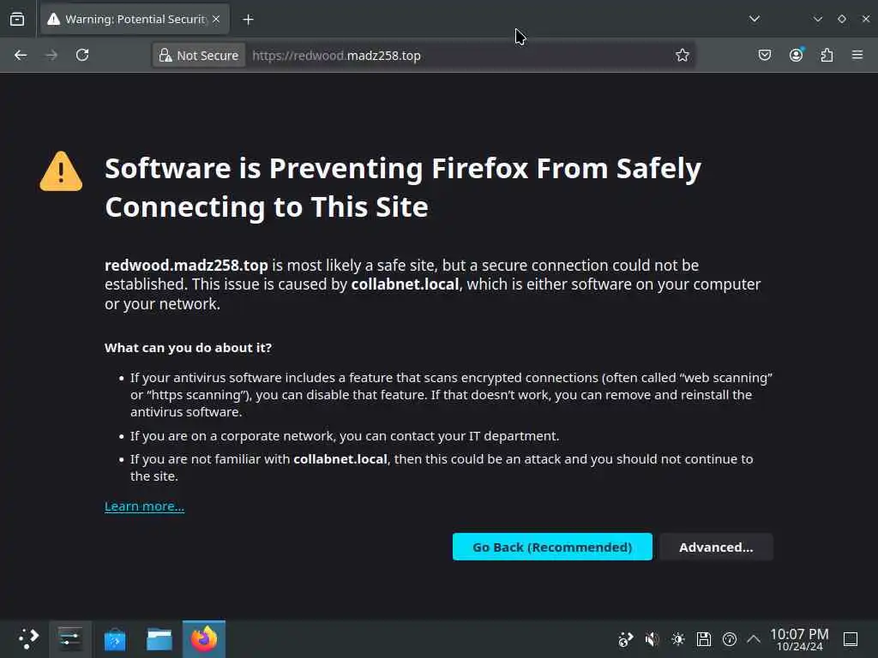The width and height of the screenshot is (878, 658).
Task: Open System Settings from the taskbar
Action: [x=70, y=639]
